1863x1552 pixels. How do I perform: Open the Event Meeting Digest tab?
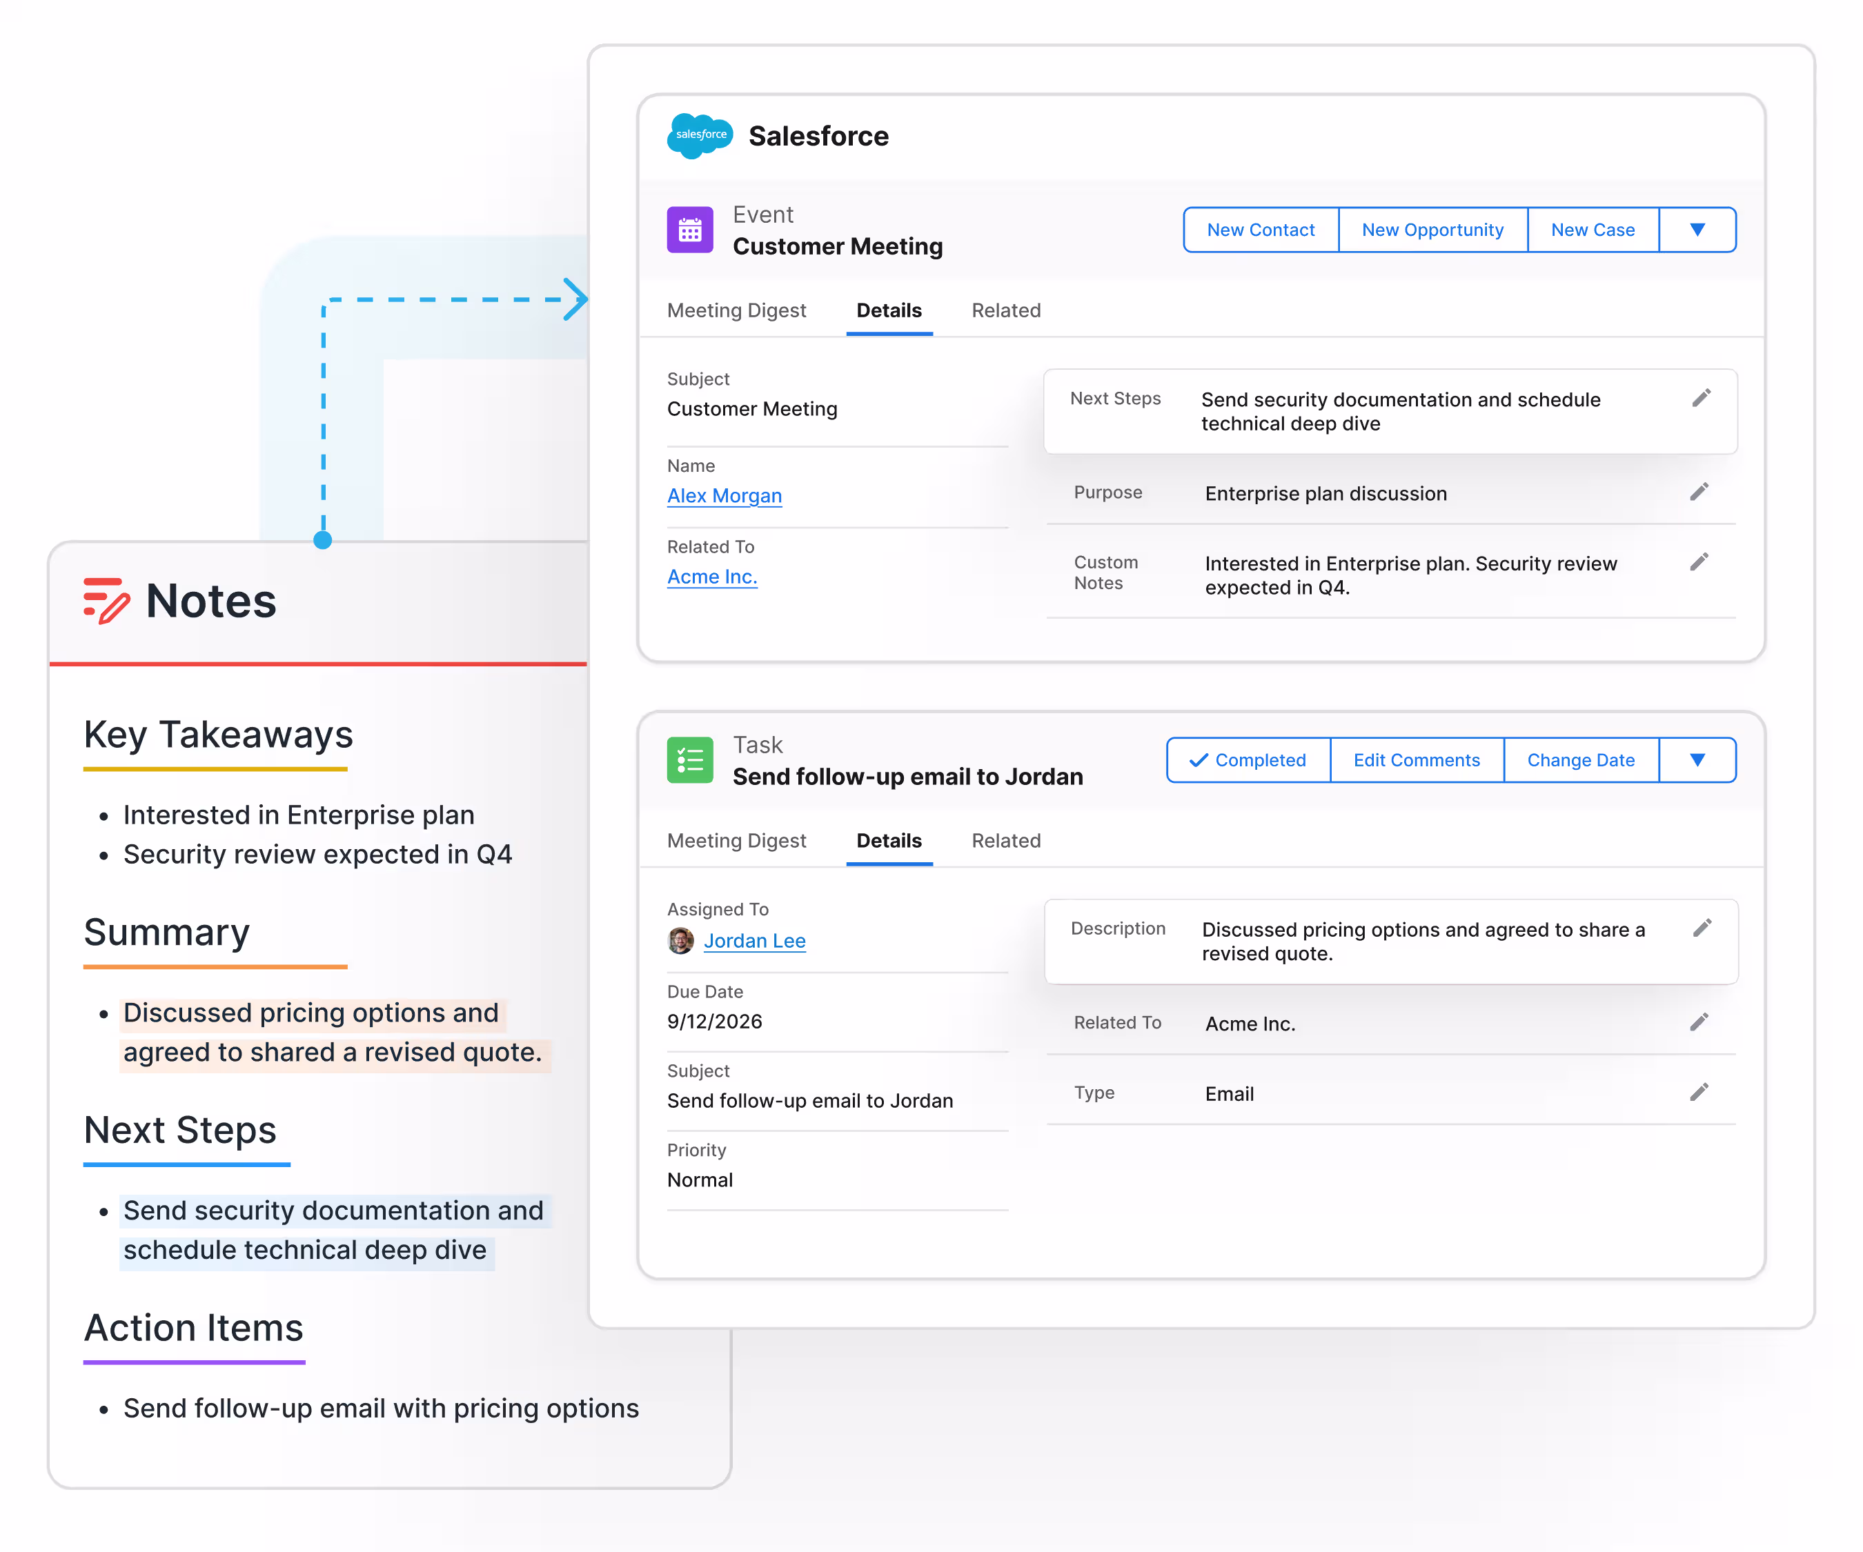point(736,310)
